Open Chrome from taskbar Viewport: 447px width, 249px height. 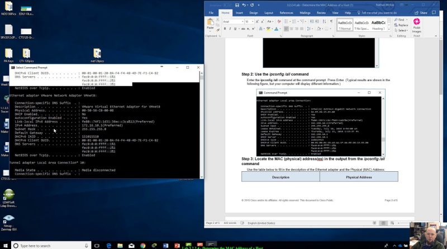[x=143, y=246]
